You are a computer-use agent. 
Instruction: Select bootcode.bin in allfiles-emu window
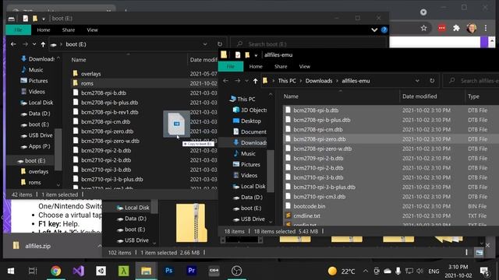tap(310, 206)
